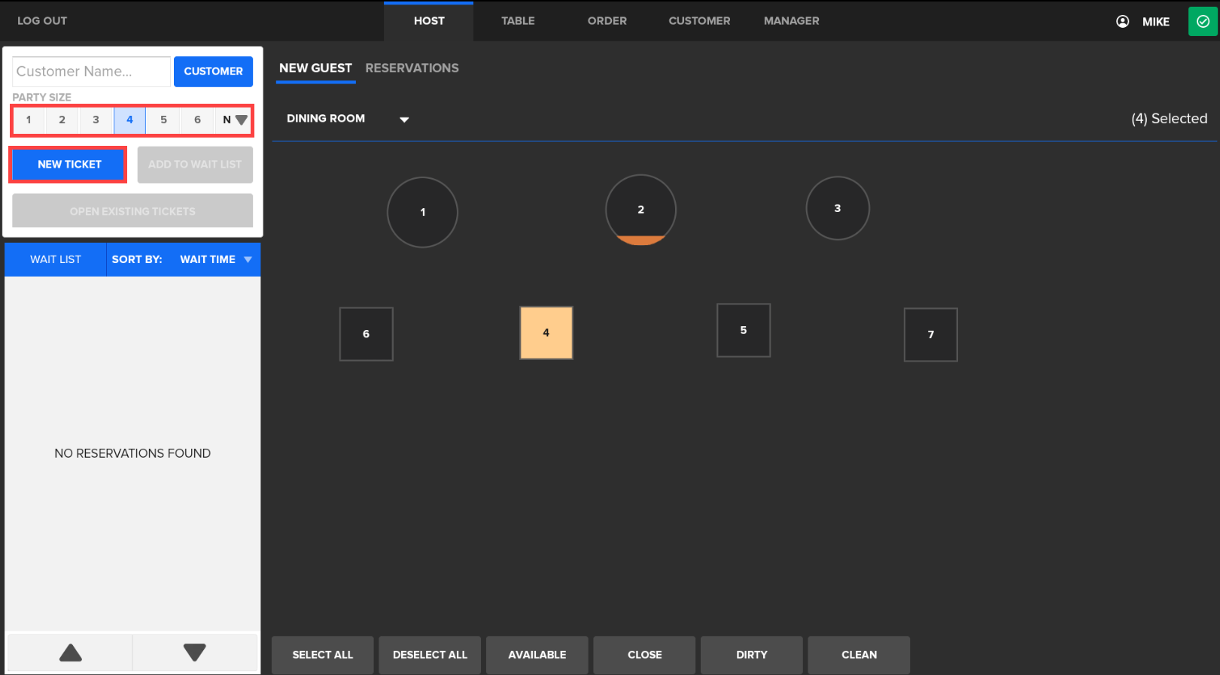The height and width of the screenshot is (675, 1220).
Task: Open the Manager tab in top navigation
Action: point(791,21)
